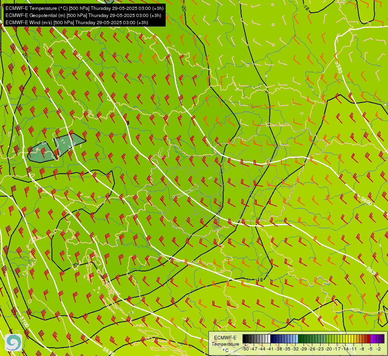Image resolution: width=388 pixels, height=356 pixels.
Task: Click the spiral weather logo icon
Action: click(13, 343)
